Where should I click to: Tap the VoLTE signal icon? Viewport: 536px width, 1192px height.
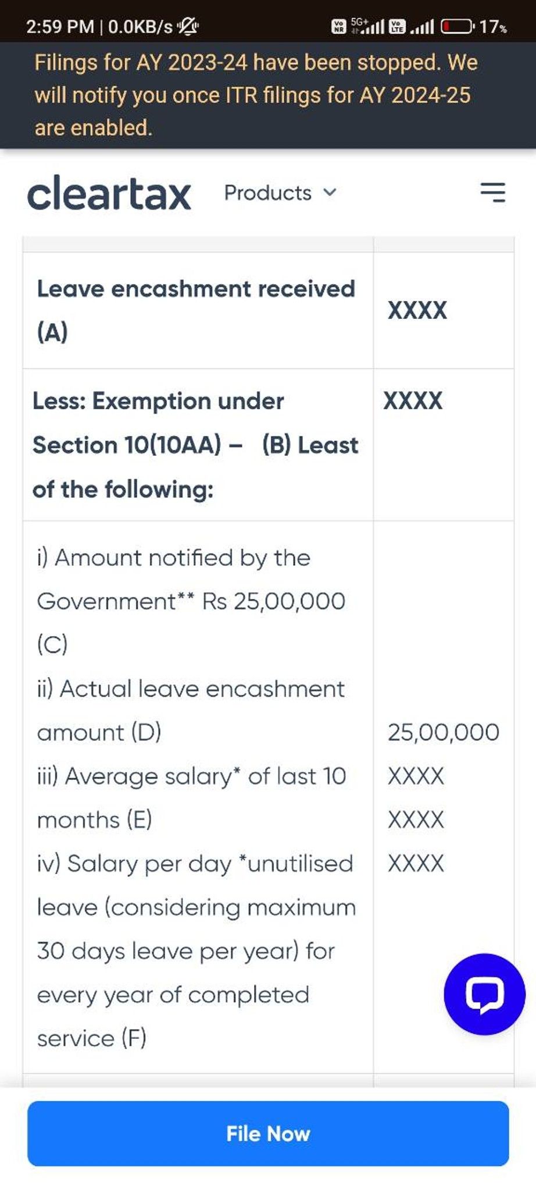click(397, 25)
